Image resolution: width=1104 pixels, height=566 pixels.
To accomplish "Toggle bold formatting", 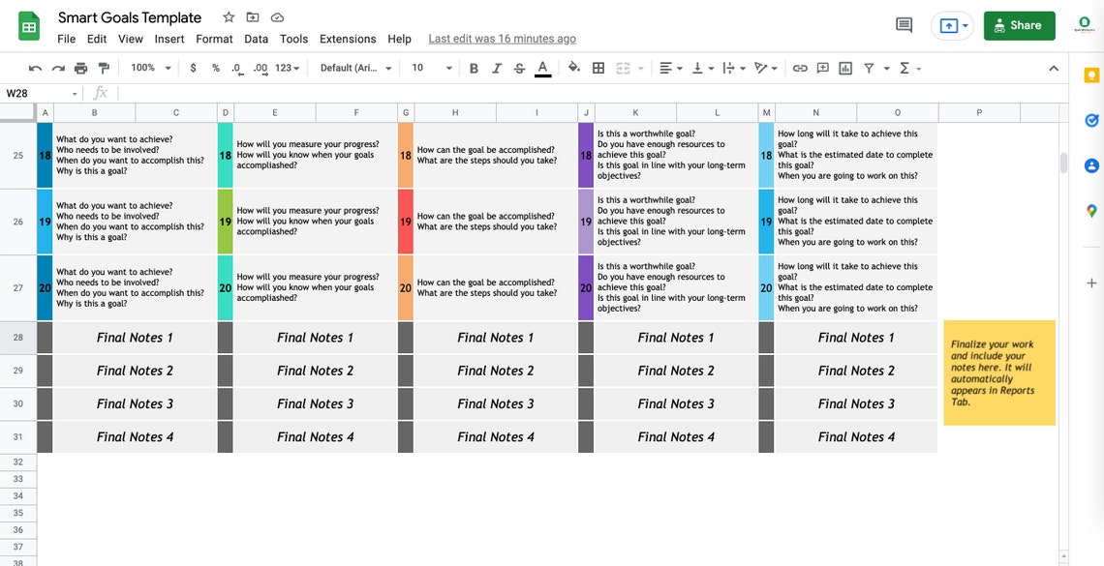I will point(473,68).
